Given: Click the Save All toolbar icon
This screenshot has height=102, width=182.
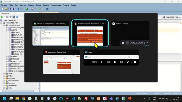Looking at the screenshot, I should 13,9.
